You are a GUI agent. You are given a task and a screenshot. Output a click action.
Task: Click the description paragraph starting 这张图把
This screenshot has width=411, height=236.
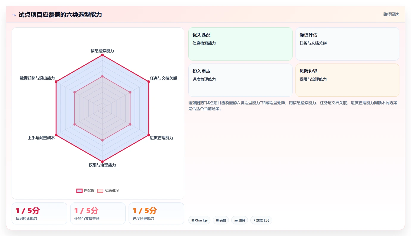point(293,106)
